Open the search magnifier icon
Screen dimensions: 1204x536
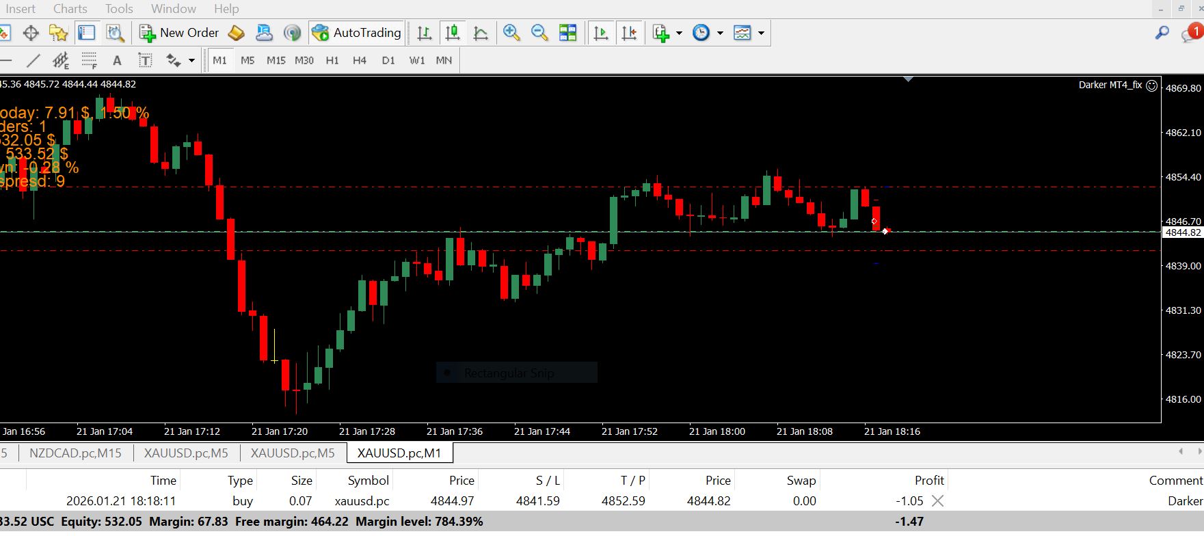1162,33
